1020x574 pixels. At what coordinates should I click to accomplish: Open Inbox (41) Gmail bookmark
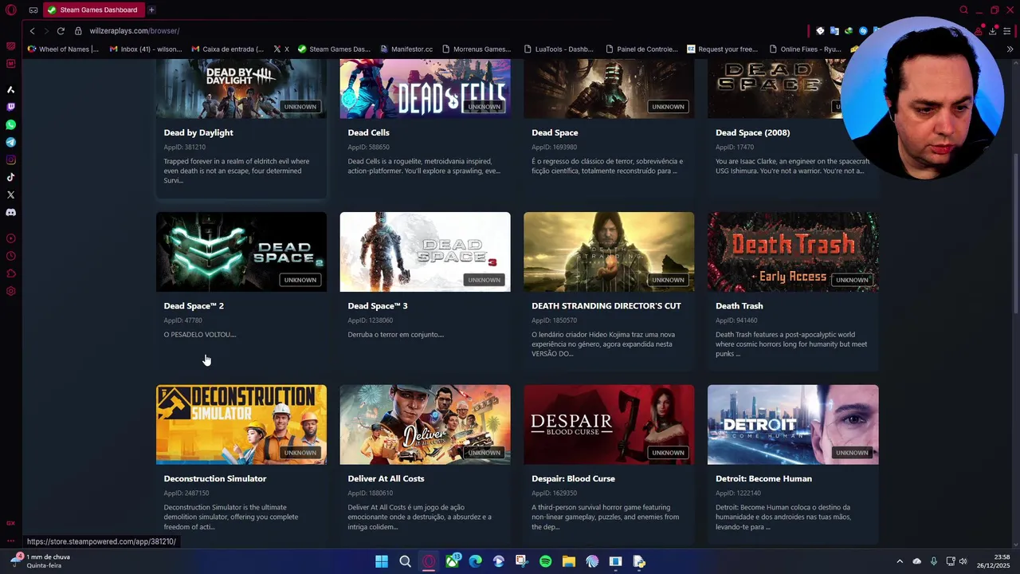146,49
